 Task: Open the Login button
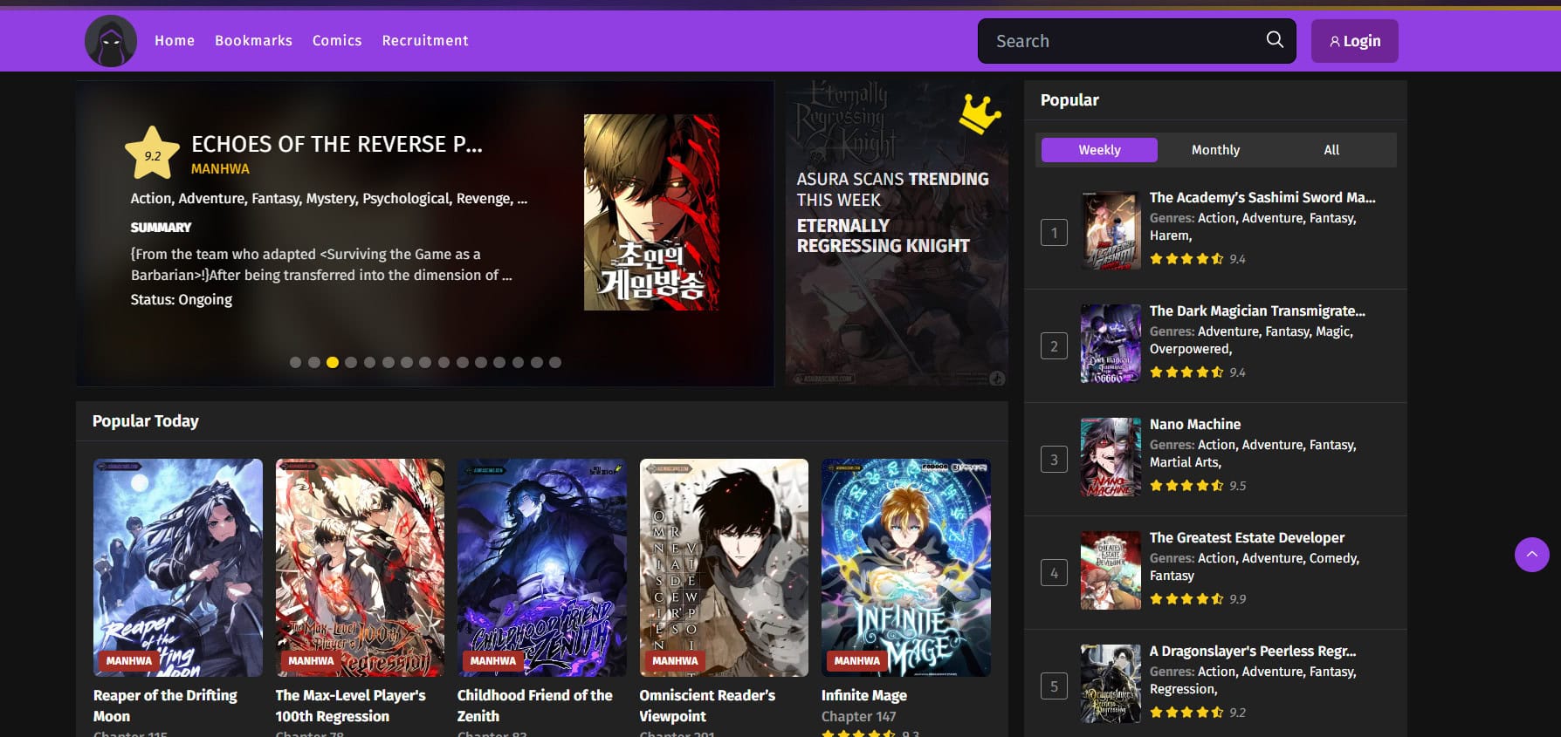[x=1354, y=41]
